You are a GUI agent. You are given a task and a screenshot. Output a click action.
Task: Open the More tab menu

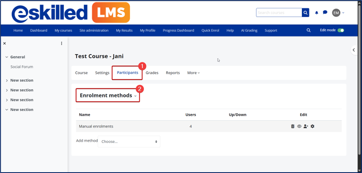193,73
